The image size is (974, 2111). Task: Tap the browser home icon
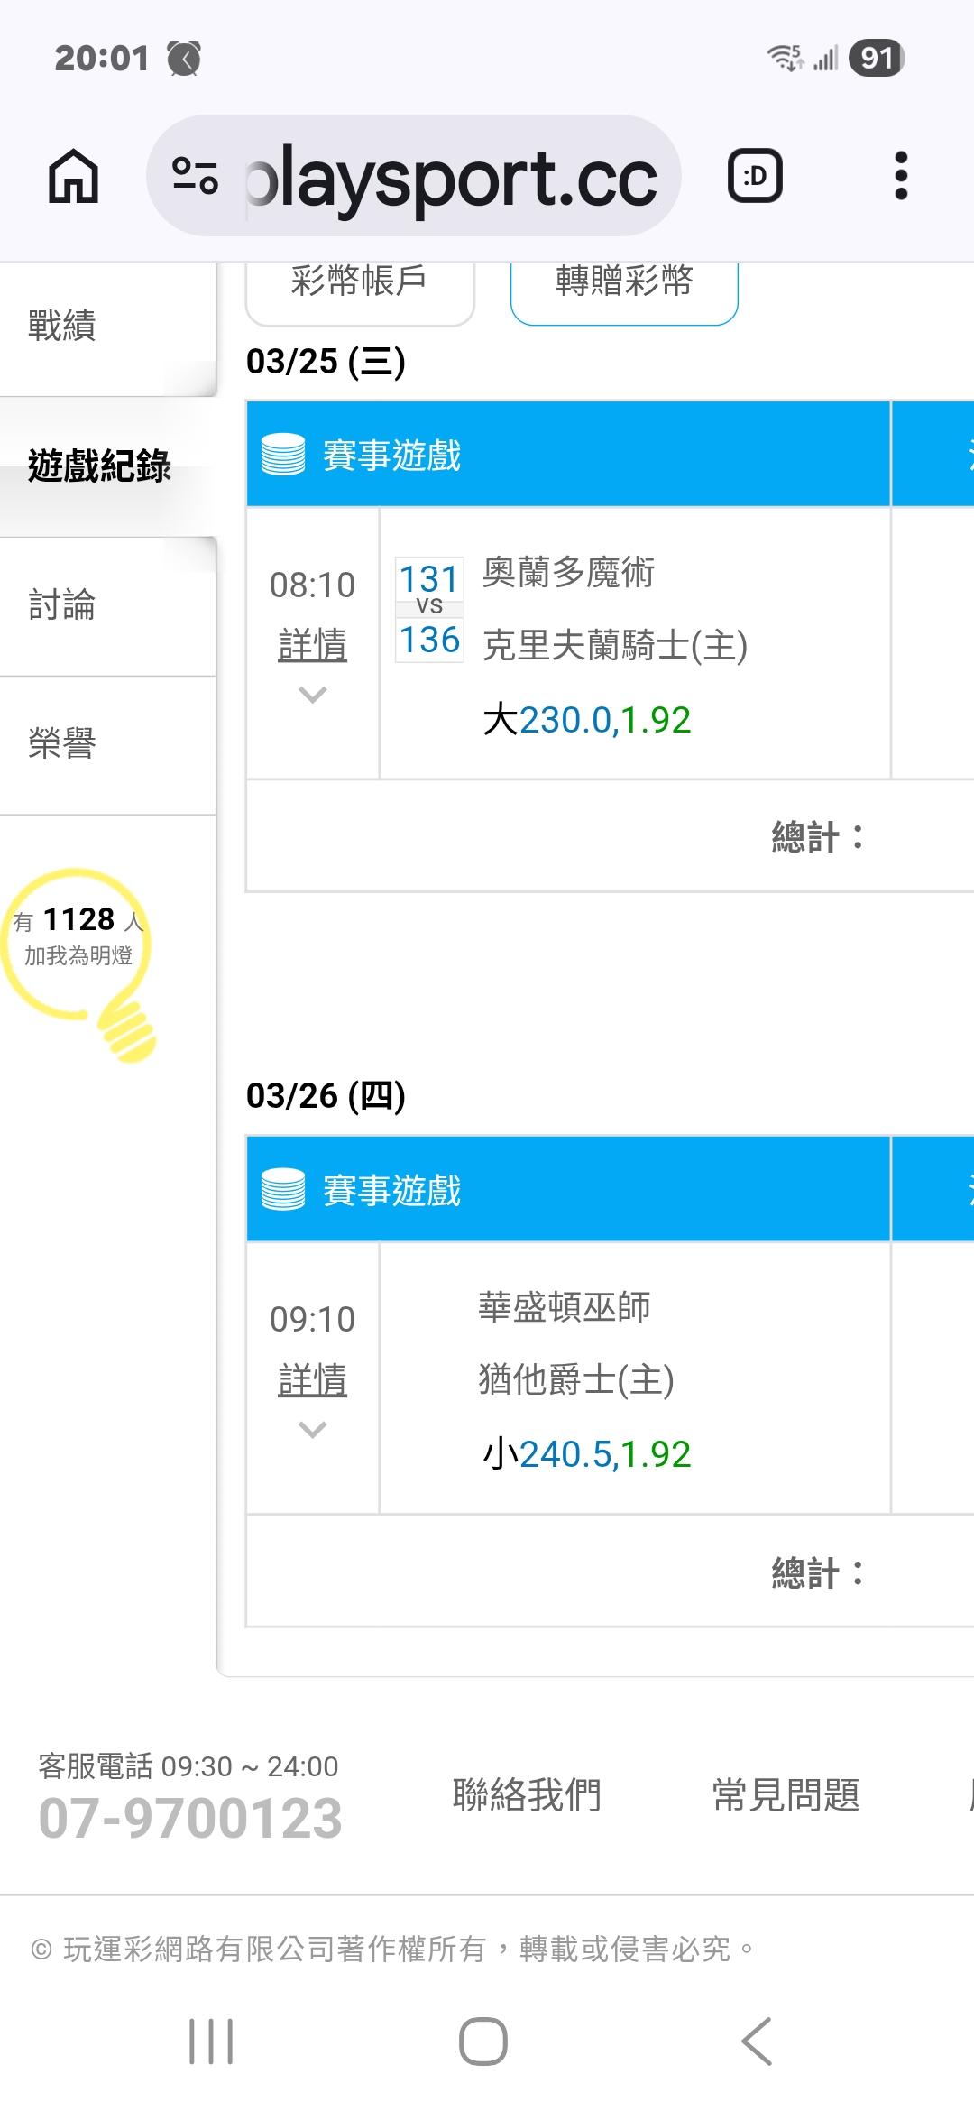click(73, 176)
